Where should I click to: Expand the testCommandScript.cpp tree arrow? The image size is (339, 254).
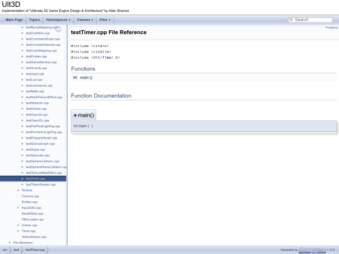click(22, 39)
